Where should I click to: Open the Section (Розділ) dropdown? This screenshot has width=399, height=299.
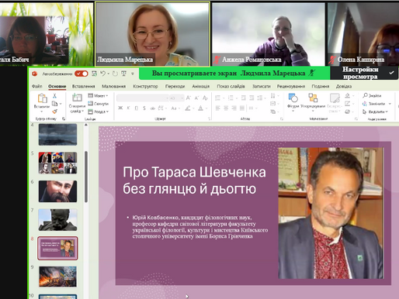point(99,112)
